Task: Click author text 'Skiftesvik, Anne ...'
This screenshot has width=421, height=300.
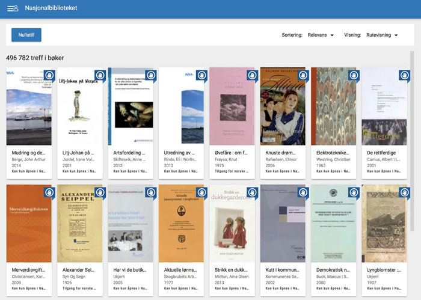Action: click(129, 159)
